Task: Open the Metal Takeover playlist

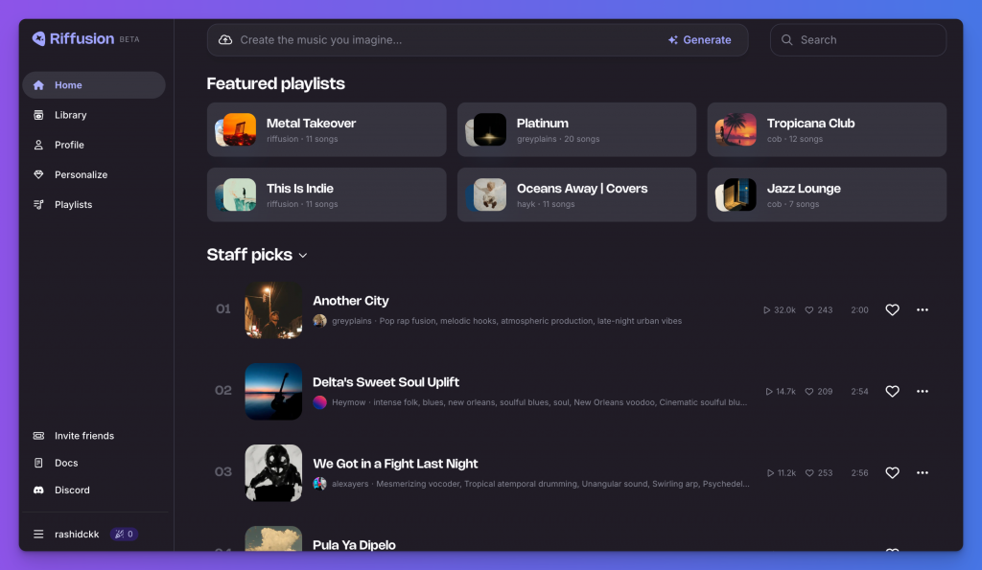Action: (326, 129)
